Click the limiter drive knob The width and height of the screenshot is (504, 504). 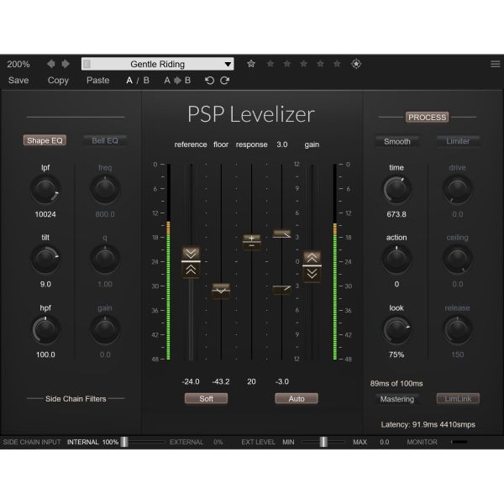[458, 190]
